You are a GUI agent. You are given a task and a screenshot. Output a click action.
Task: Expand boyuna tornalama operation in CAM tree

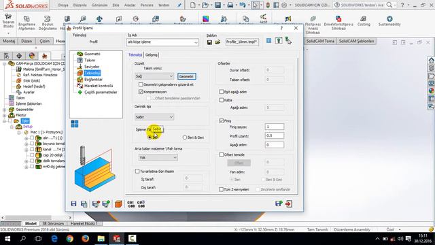27,144
